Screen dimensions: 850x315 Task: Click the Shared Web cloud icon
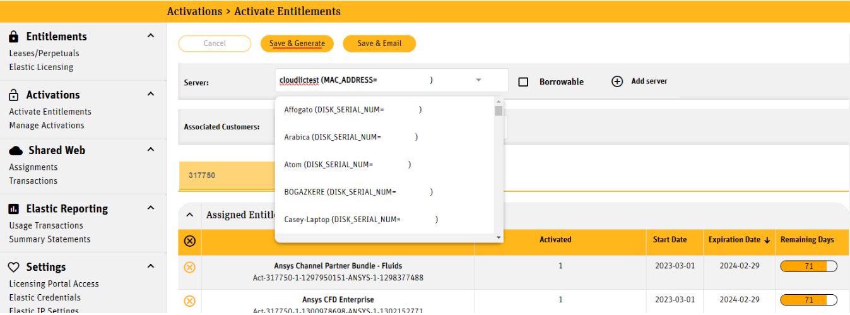pos(16,150)
